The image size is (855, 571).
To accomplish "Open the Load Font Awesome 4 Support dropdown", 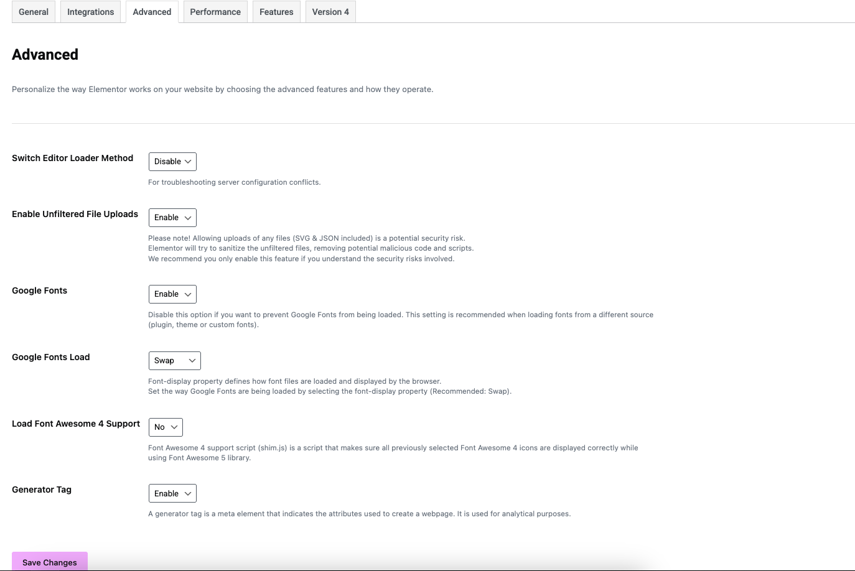I will 166,427.
